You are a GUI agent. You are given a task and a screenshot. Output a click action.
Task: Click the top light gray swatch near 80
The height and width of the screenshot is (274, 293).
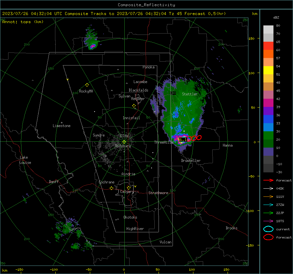click(268, 30)
